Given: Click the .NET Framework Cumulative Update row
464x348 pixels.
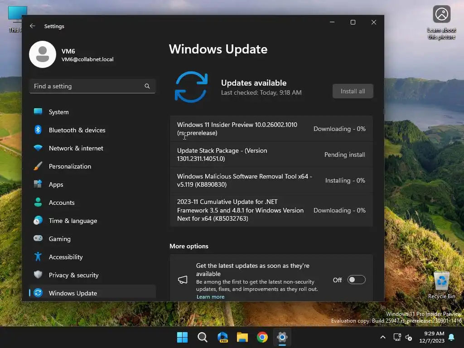Looking at the screenshot, I should point(271,210).
